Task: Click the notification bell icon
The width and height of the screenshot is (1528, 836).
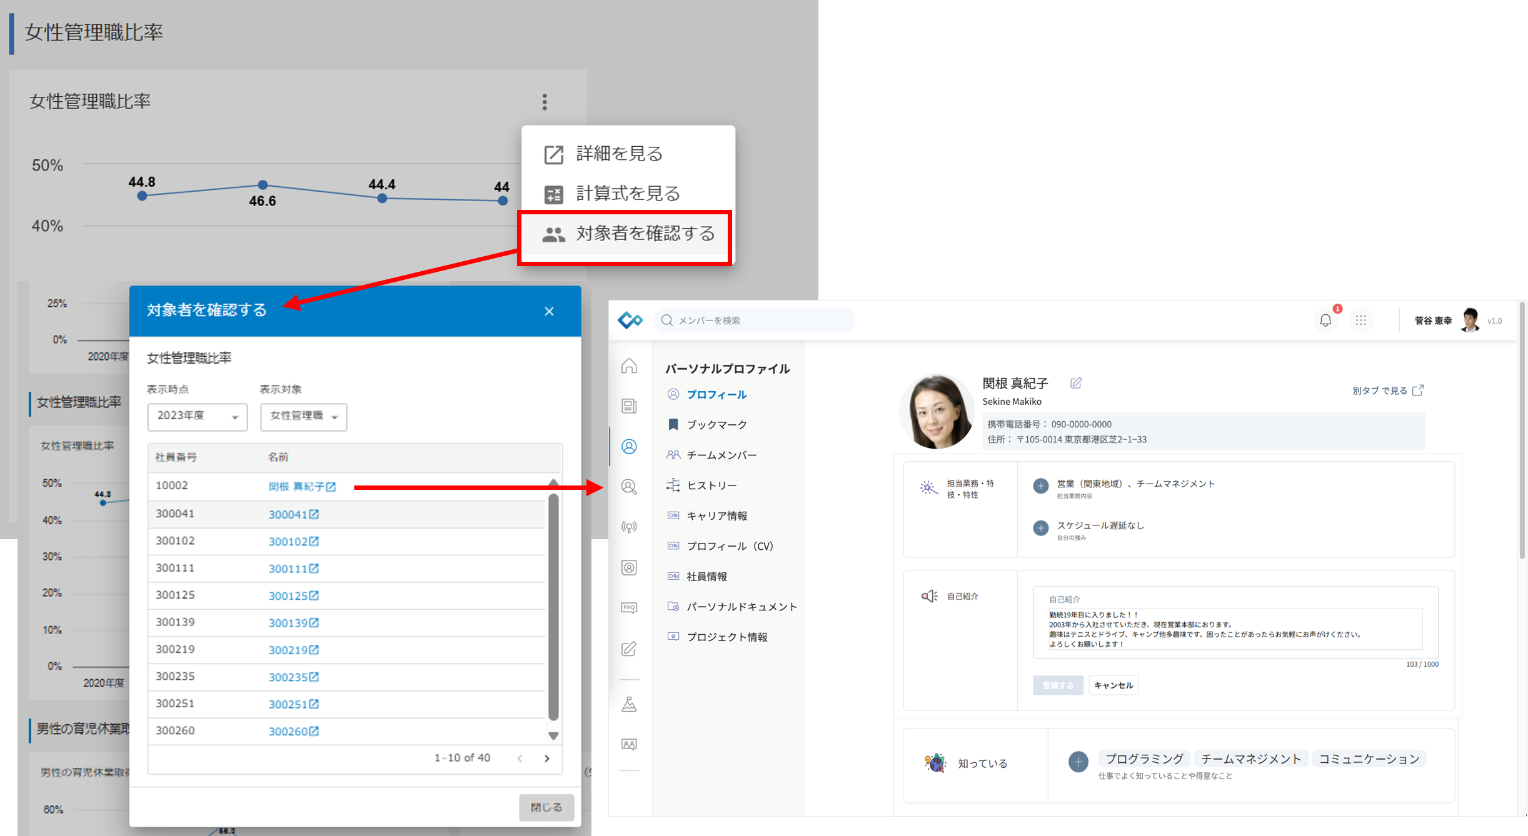Action: 1325,321
